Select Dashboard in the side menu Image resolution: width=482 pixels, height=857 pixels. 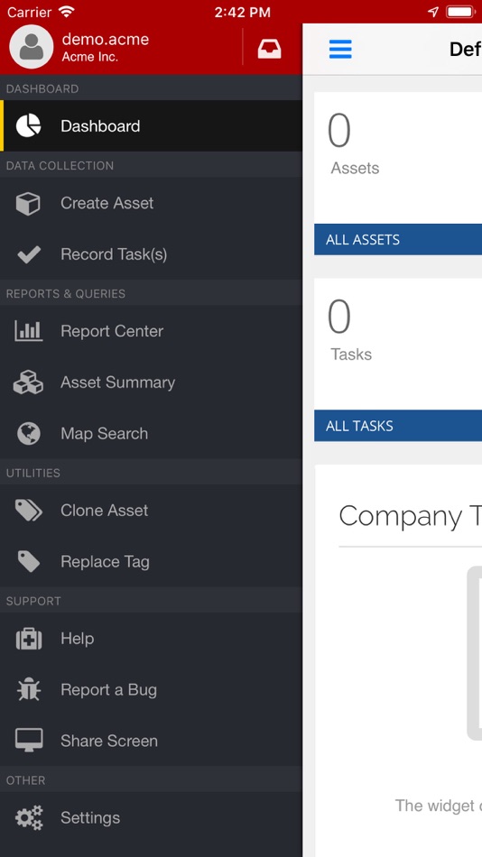coord(151,125)
